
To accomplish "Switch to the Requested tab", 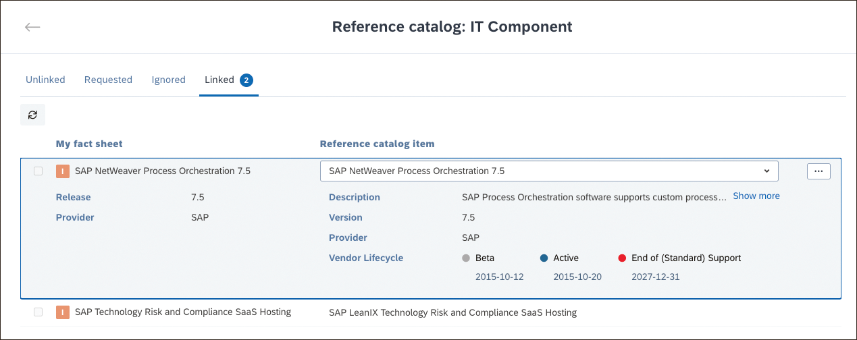I will (x=108, y=80).
